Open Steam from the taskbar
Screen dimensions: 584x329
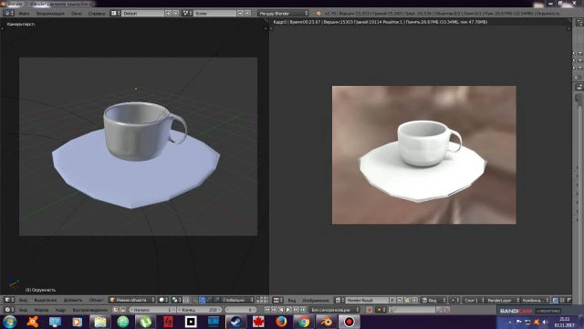(235, 322)
